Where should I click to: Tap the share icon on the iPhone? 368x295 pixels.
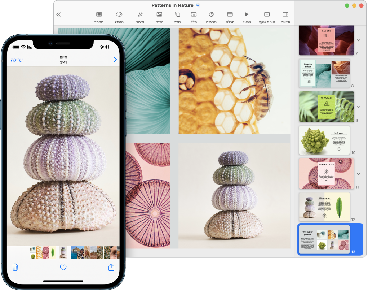tap(111, 267)
